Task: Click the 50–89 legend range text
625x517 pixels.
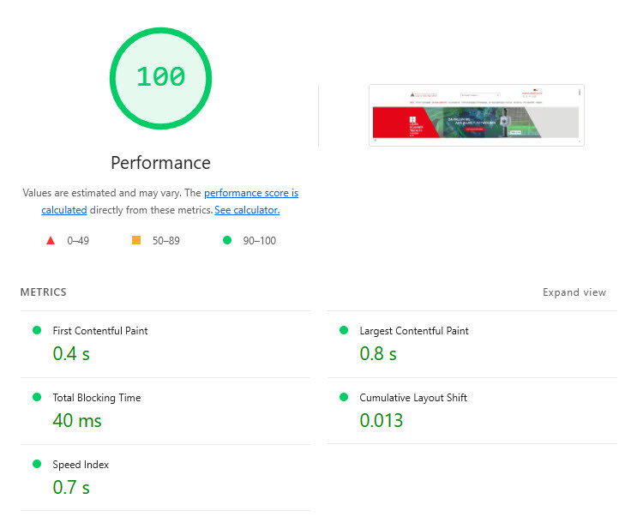Action: [166, 241]
